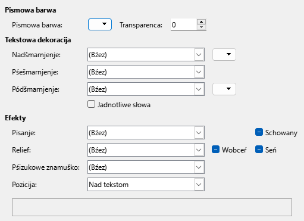Decrease the Transparenca value with down arrow
The height and width of the screenshot is (221, 304).
coord(202,27)
